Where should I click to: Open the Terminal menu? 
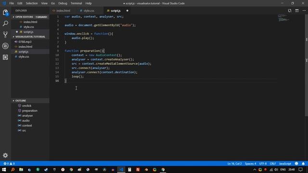click(x=76, y=3)
